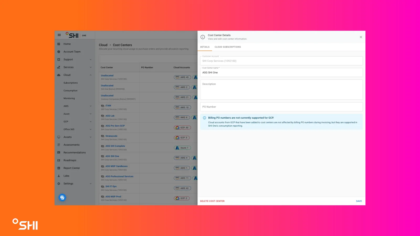The image size is (420, 236).
Task: Open Subscriptions under Cloud
Action: pos(71,83)
